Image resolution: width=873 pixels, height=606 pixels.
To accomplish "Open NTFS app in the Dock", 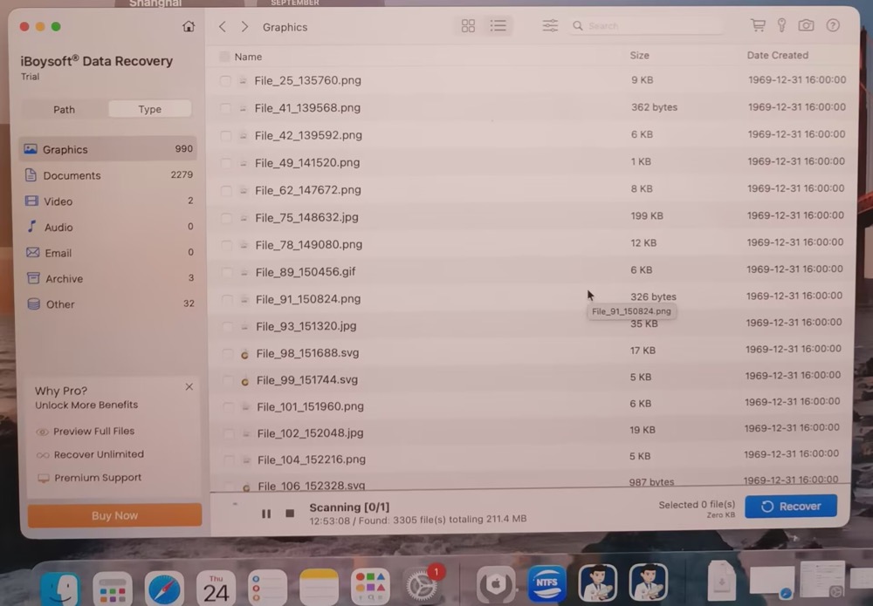I will (x=546, y=583).
